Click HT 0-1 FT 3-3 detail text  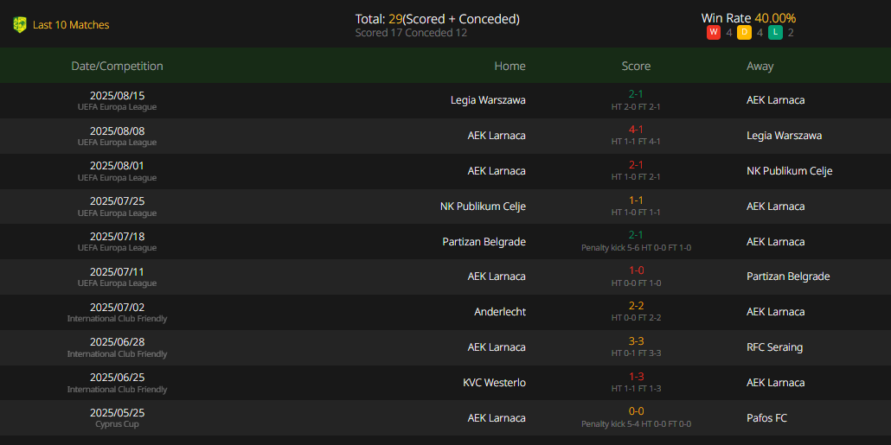(x=636, y=353)
